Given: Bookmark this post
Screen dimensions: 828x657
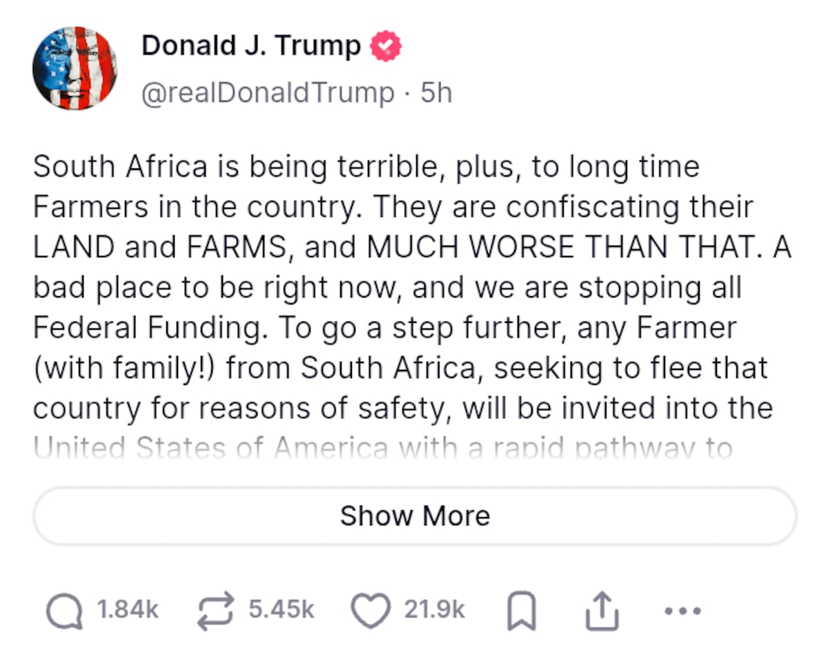Looking at the screenshot, I should tap(521, 610).
